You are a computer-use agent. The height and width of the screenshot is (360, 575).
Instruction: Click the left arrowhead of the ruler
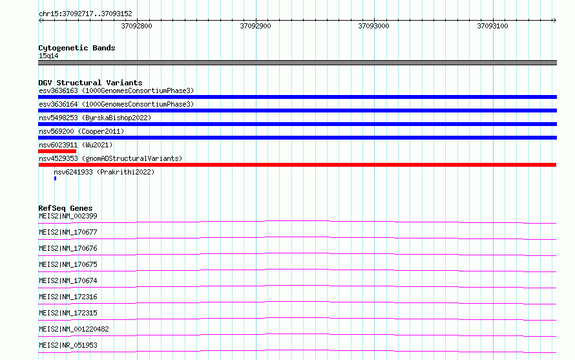pos(41,20)
